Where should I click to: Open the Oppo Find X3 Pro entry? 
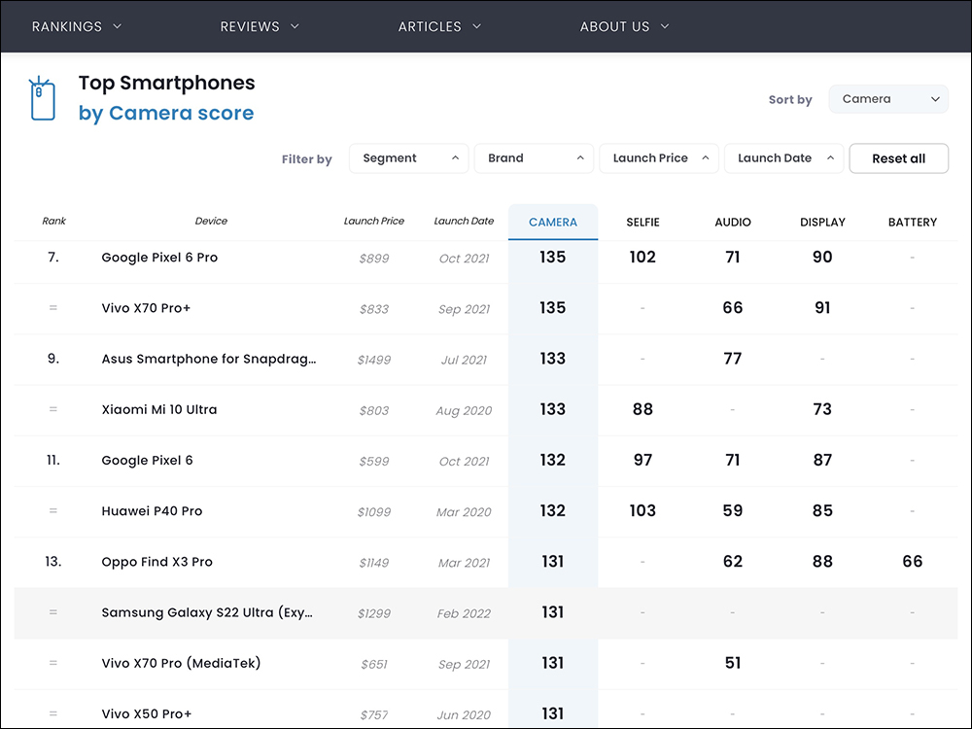(156, 562)
